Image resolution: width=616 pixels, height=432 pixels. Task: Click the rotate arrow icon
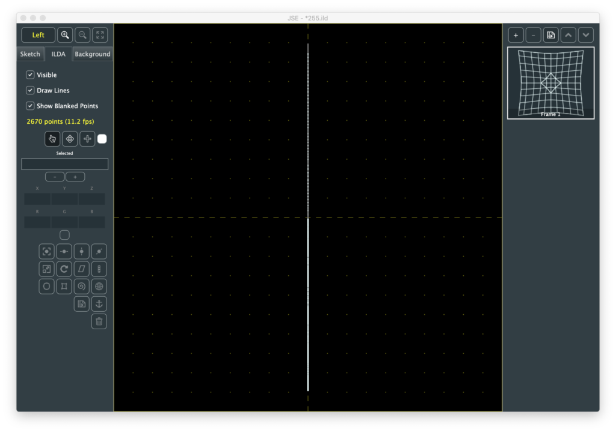(64, 269)
